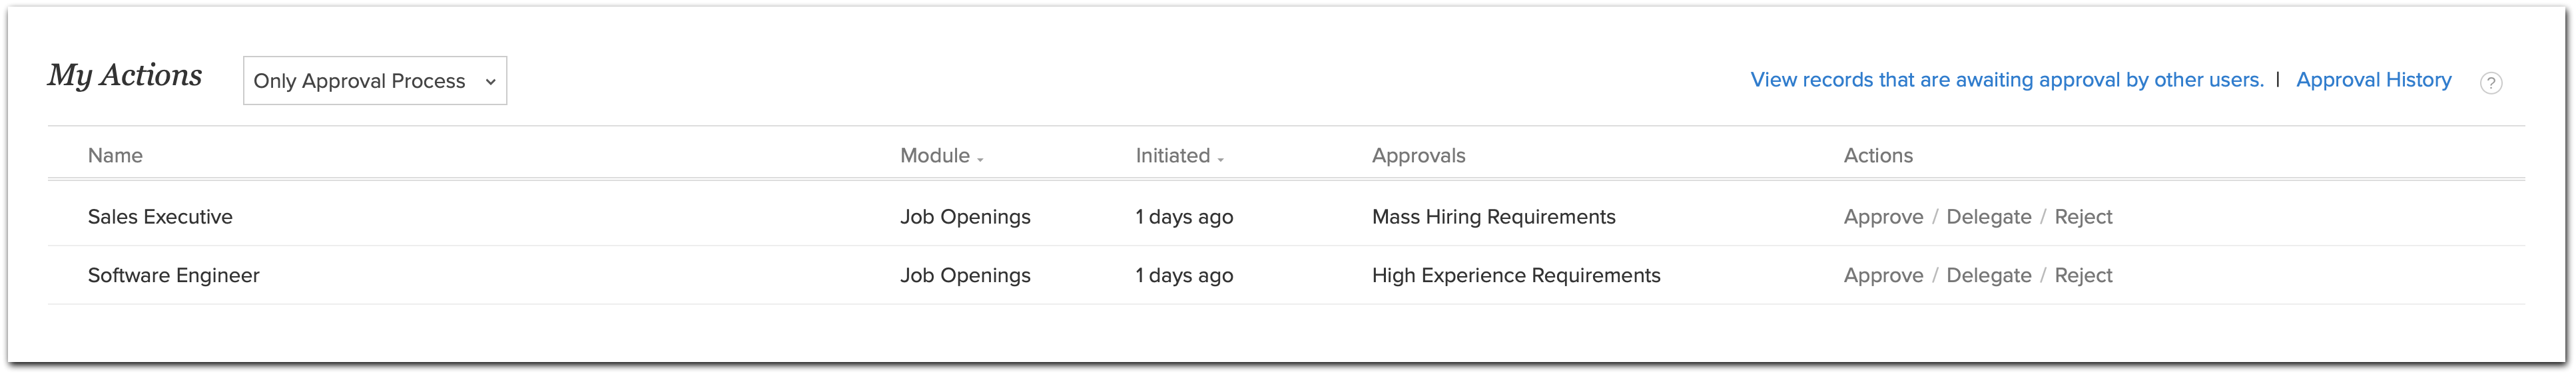Click the help question mark icon
The height and width of the screenshot is (374, 2576).
pyautogui.click(x=2491, y=83)
